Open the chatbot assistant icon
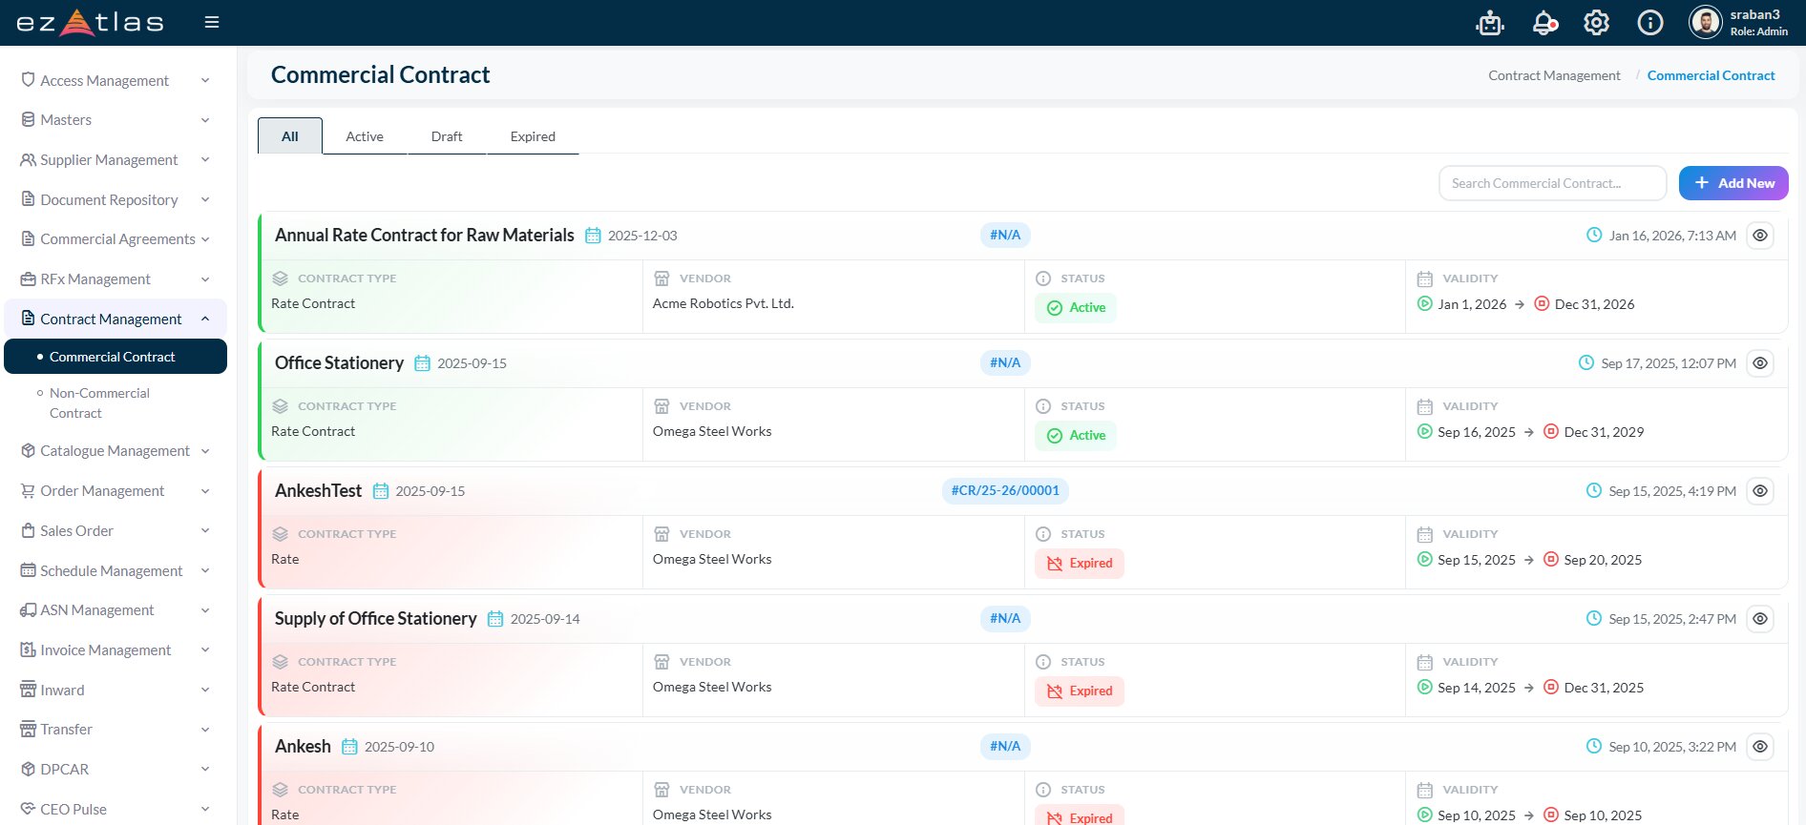 point(1489,23)
